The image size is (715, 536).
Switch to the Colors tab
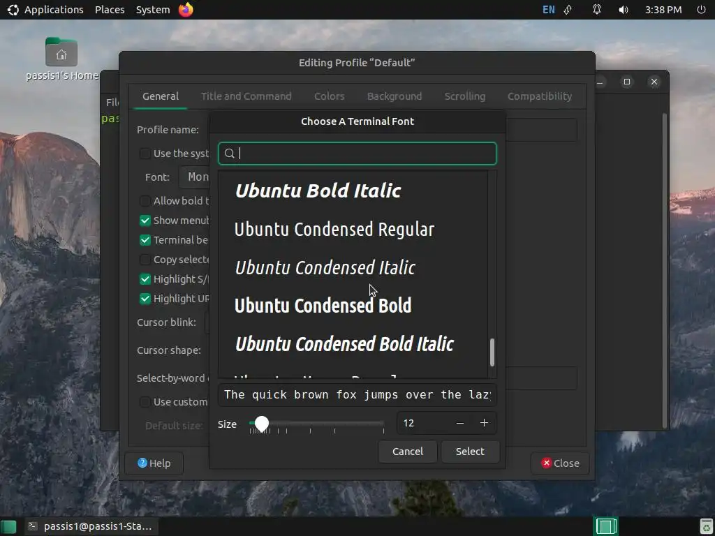coord(330,96)
